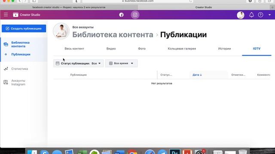Switch to the Creator Studio browser tab
The height and width of the screenshot is (154, 275).
pyautogui.click(x=204, y=7)
